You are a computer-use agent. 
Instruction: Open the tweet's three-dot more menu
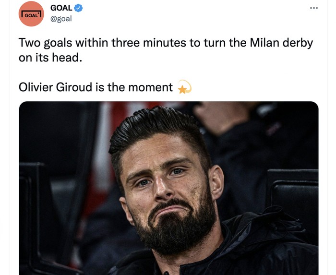pyautogui.click(x=314, y=8)
